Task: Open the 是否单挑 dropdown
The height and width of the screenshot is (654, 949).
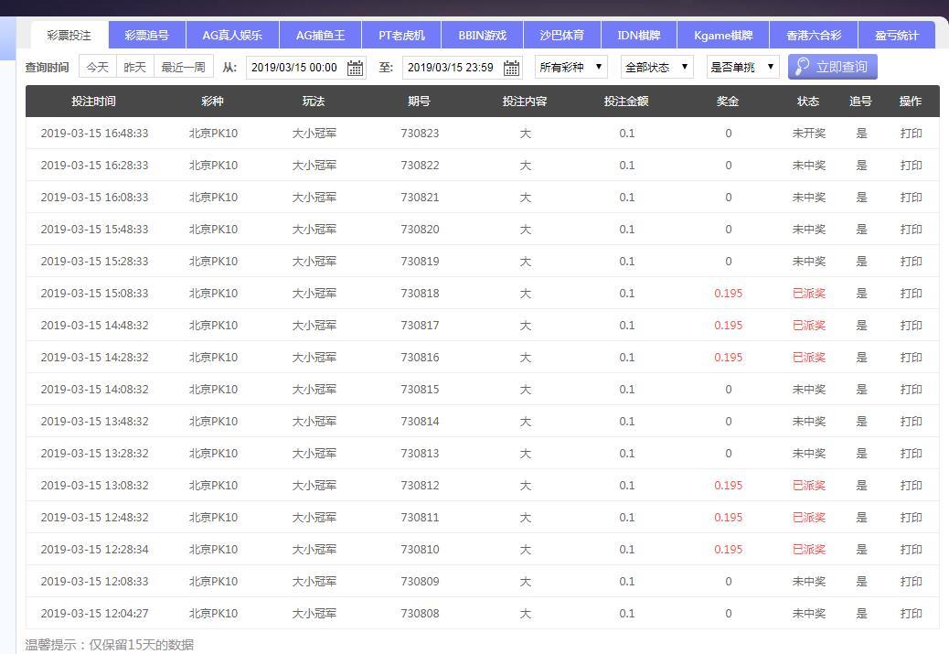Action: pyautogui.click(x=742, y=67)
